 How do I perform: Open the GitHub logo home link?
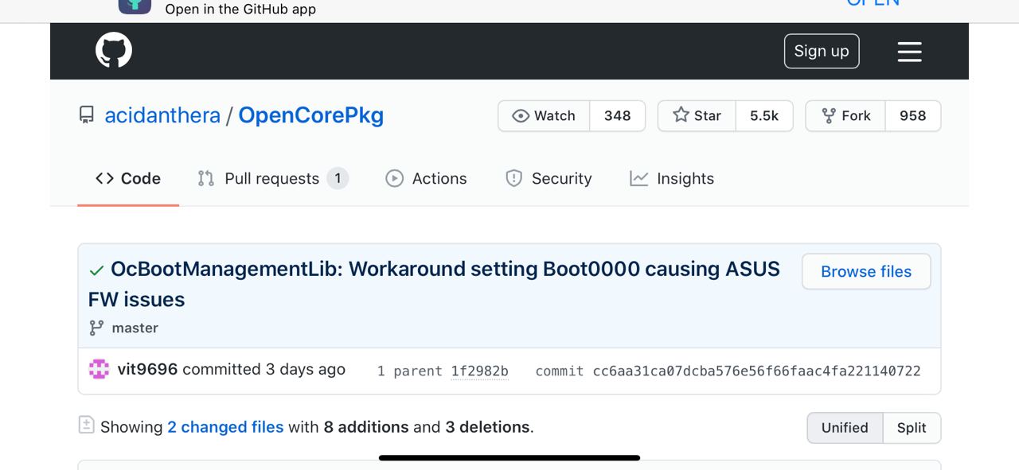tap(114, 51)
